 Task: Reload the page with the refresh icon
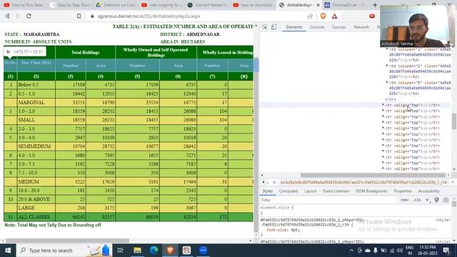coord(29,16)
